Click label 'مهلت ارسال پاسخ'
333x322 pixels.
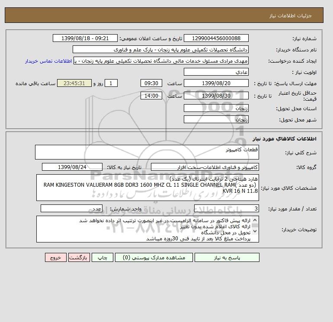click(295, 83)
